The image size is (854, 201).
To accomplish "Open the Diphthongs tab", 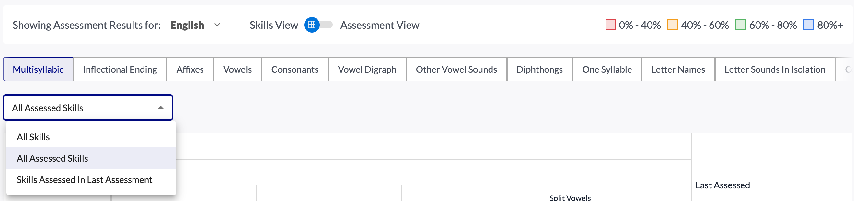I will click(539, 69).
